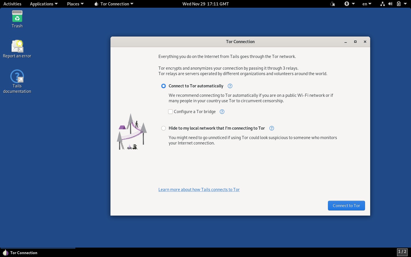The width and height of the screenshot is (411, 257).
Task: Select Connect to Tor automatically radio button
Action: point(164,86)
